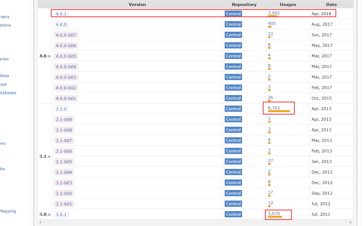Open 3,002 usages link for 4.0.1
The width and height of the screenshot is (364, 226).
pos(274,13)
